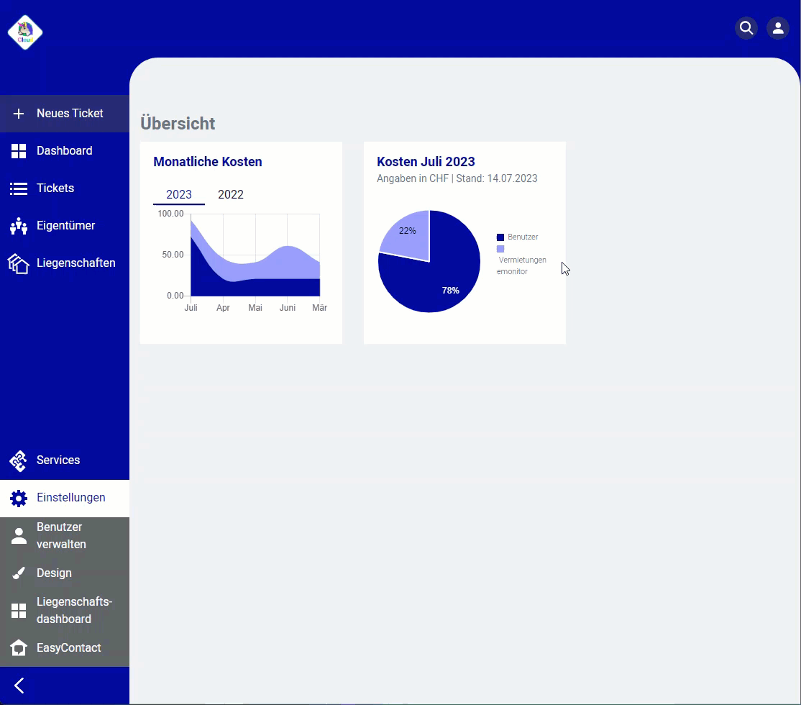Click the EasyContact house icon
The height and width of the screenshot is (705, 801).
(19, 647)
